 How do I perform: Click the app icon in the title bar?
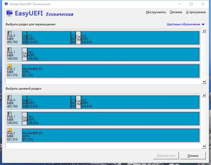click(x=6, y=4)
